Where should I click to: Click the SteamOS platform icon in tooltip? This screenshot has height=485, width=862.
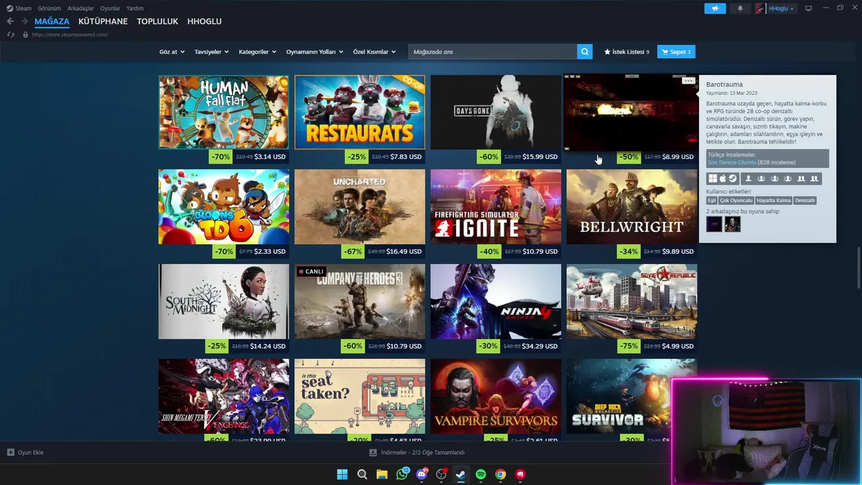click(x=733, y=179)
